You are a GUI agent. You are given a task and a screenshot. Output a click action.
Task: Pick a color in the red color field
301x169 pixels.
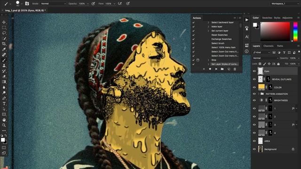(x=275, y=31)
